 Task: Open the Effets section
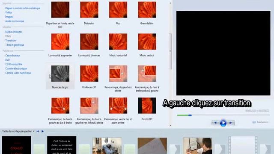click(8, 36)
